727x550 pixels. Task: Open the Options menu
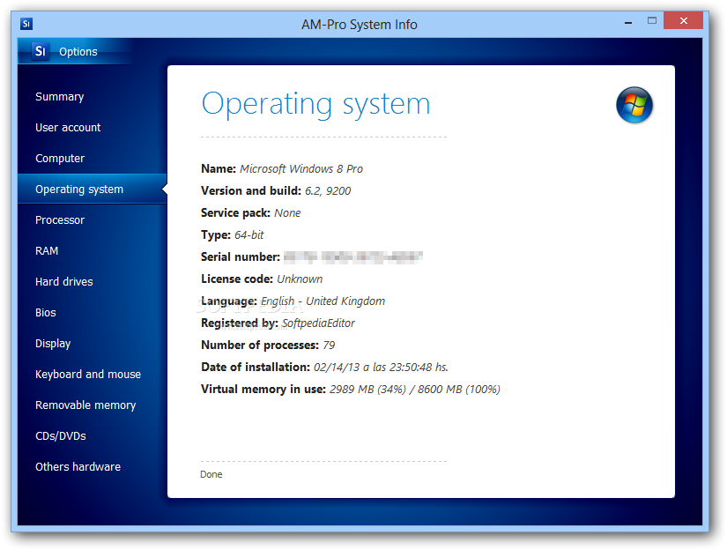click(x=78, y=51)
